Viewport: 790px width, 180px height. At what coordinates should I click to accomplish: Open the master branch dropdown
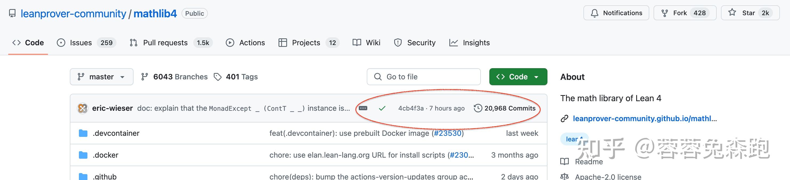pos(102,77)
